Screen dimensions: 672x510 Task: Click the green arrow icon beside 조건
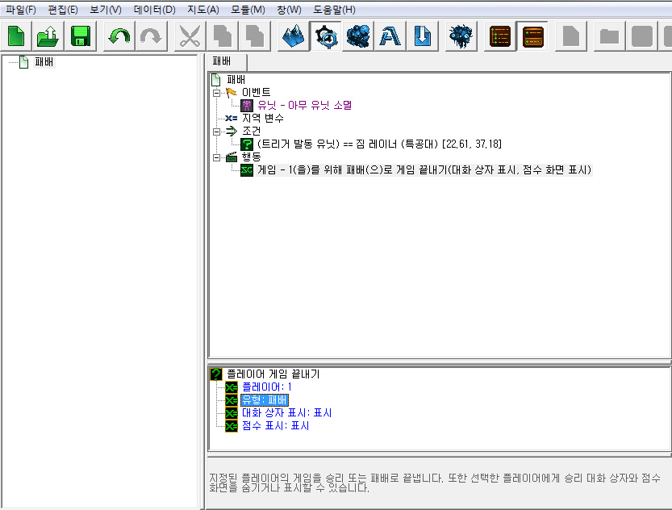pos(232,132)
